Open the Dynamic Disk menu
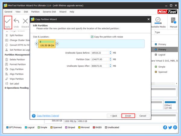The height and width of the screenshot is (136, 181). (x=49, y=12)
